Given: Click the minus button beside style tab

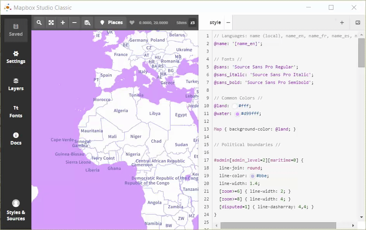Looking at the screenshot, I should (228, 23).
